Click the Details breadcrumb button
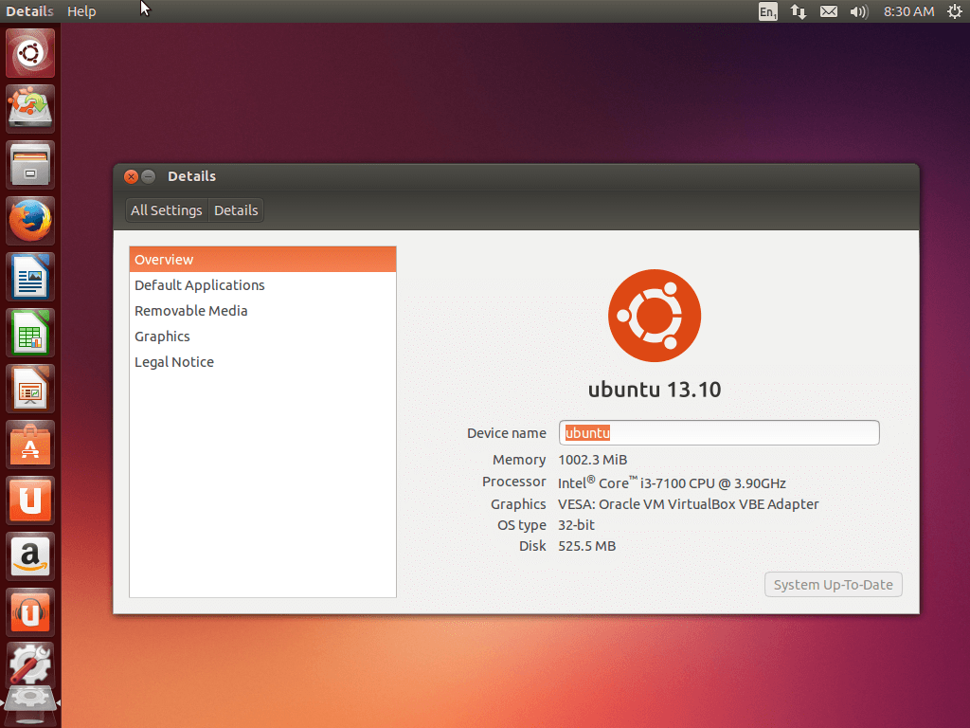The width and height of the screenshot is (970, 728). (236, 210)
